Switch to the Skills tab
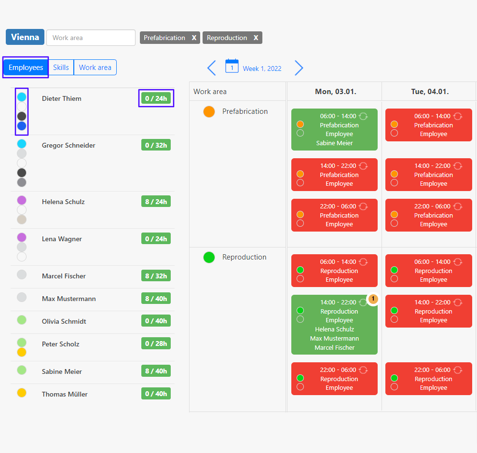The width and height of the screenshot is (477, 453). tap(61, 68)
